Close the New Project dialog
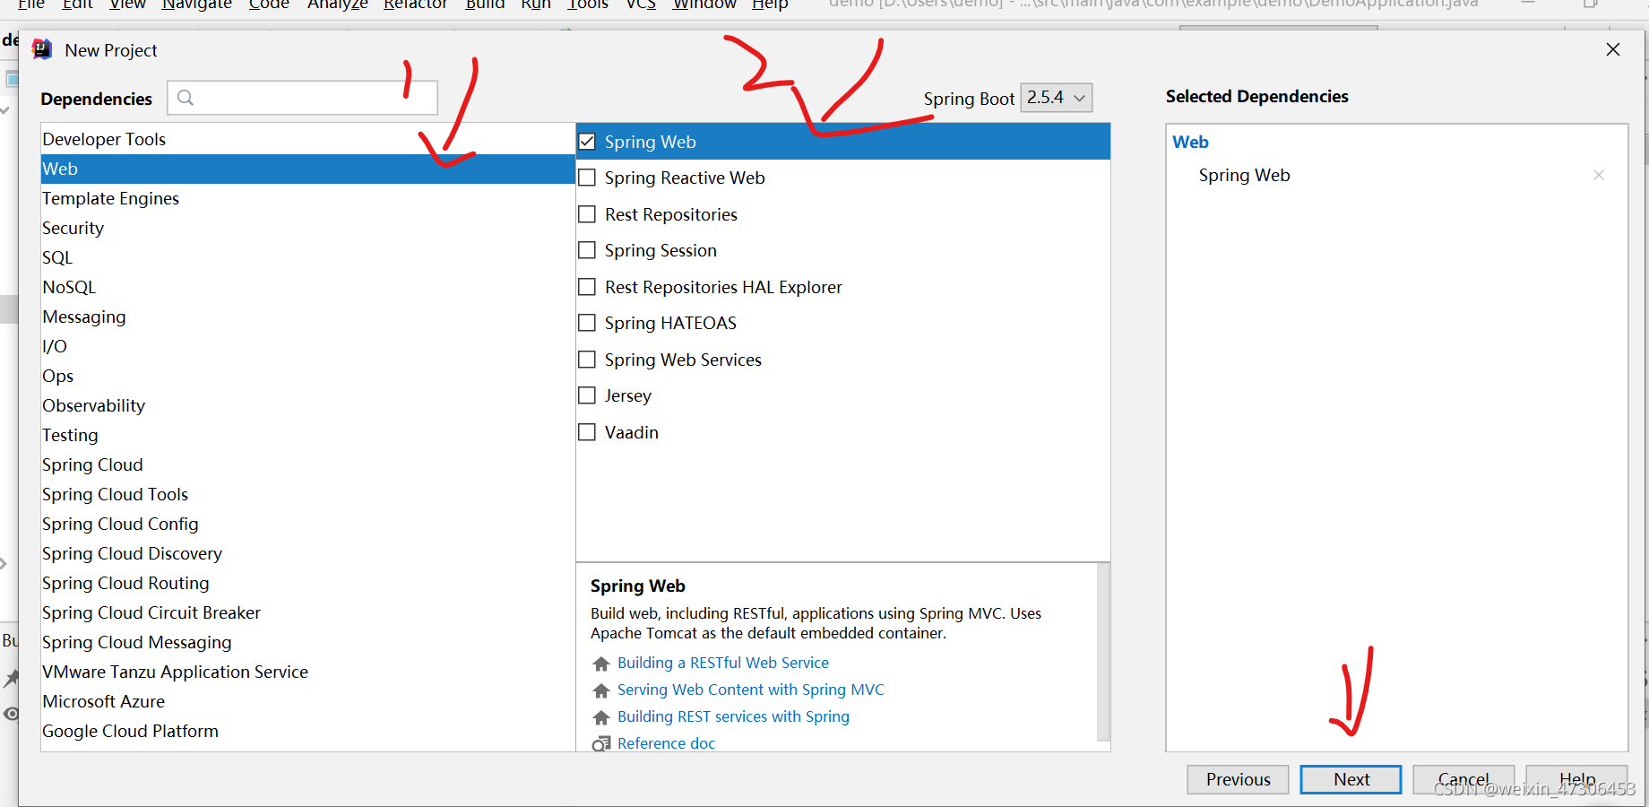 click(1613, 49)
